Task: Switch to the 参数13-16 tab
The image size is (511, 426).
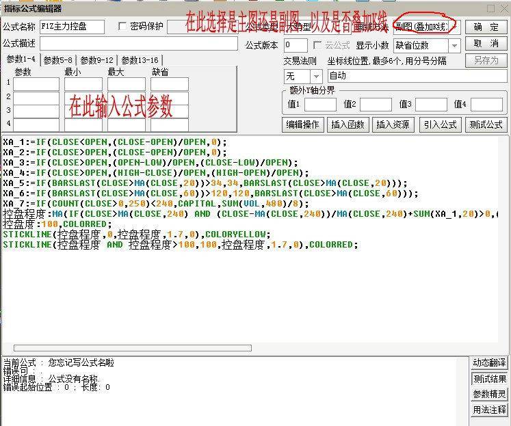Action: pos(140,60)
